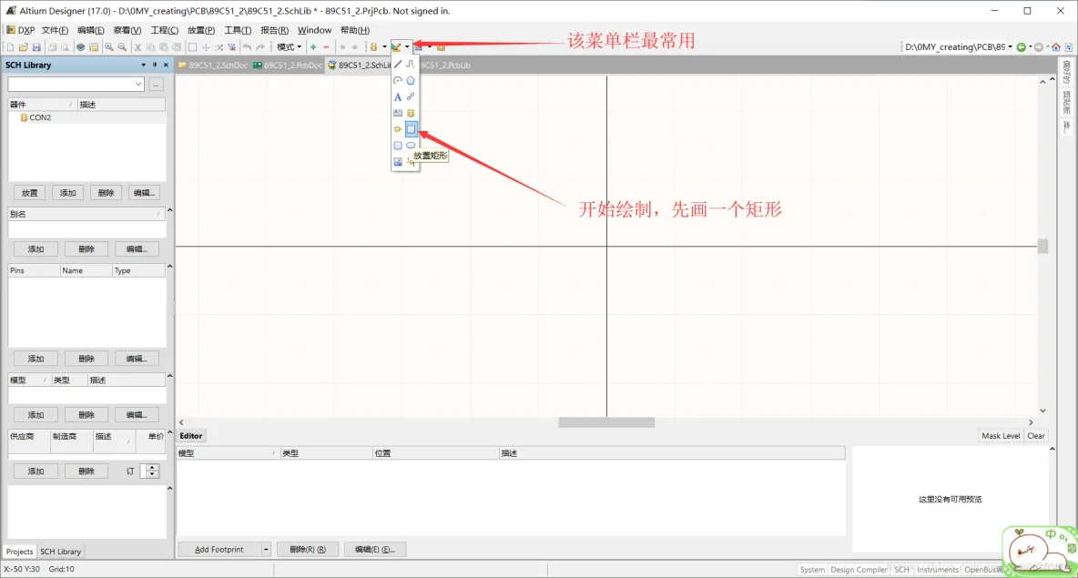Image resolution: width=1078 pixels, height=578 pixels.
Task: Open the 模式 mode dropdown
Action: click(x=289, y=46)
